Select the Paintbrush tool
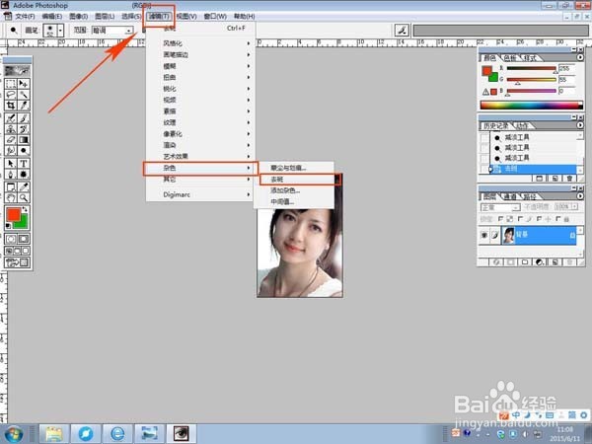Screen dimensions: 592x444 tap(24, 118)
